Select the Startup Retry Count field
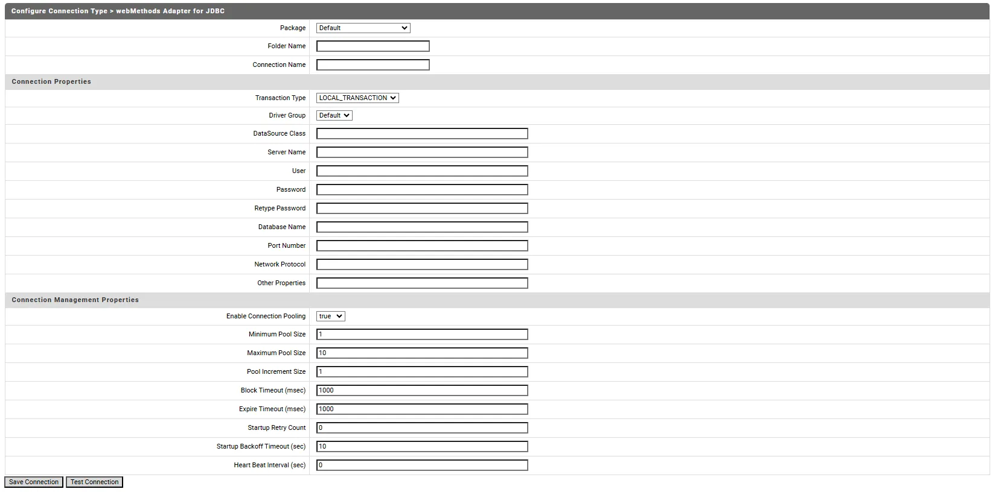992x492 pixels. tap(422, 427)
